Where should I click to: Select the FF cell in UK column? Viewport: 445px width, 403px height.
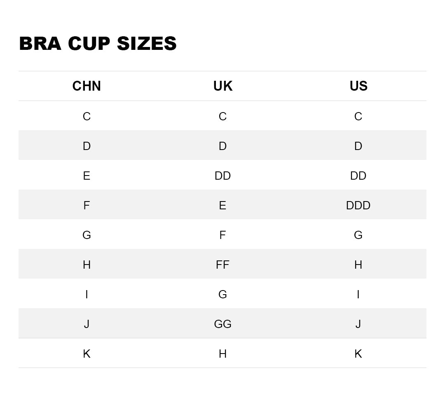(222, 265)
